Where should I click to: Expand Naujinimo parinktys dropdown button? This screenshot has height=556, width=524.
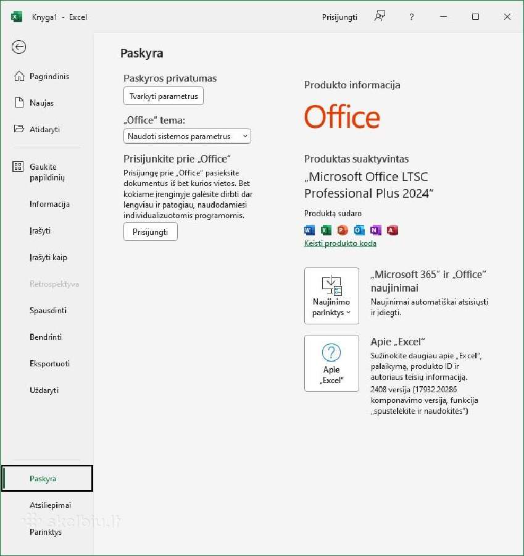click(x=331, y=296)
